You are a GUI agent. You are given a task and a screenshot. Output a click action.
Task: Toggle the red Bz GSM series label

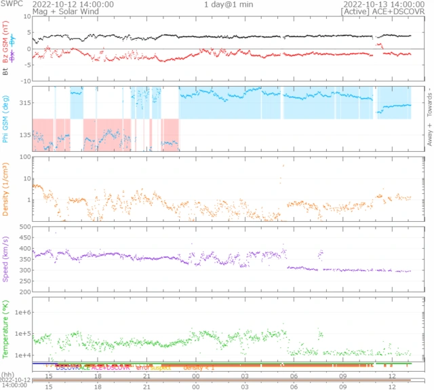coord(5,39)
